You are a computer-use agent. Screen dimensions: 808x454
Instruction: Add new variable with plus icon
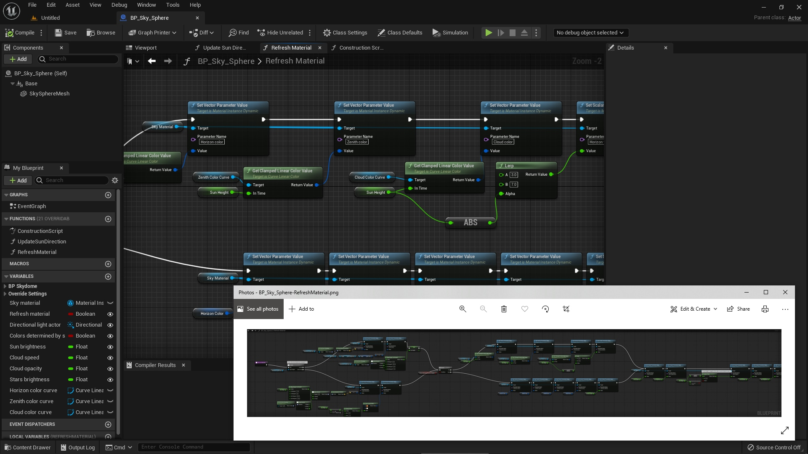click(x=108, y=277)
